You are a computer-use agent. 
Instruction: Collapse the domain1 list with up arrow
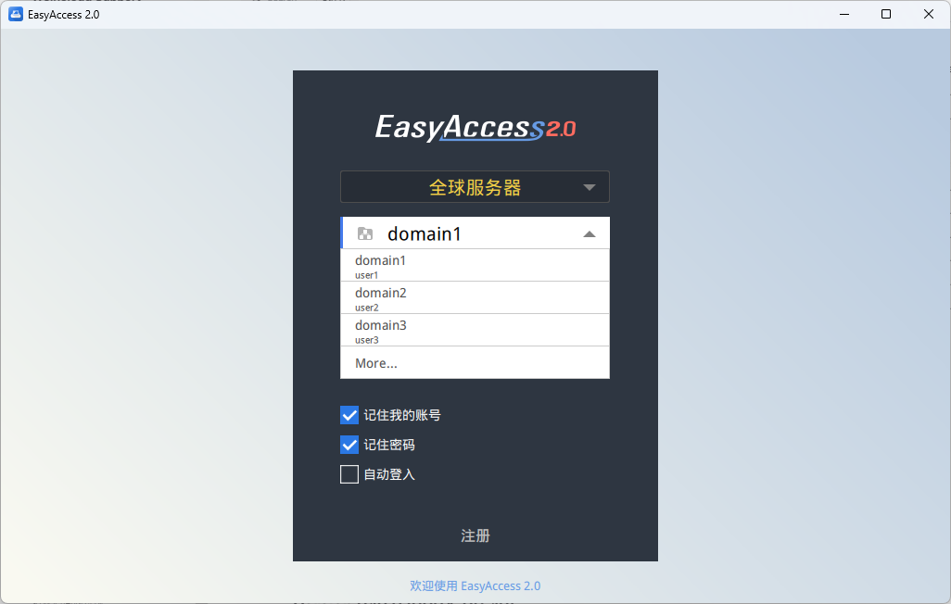(589, 234)
